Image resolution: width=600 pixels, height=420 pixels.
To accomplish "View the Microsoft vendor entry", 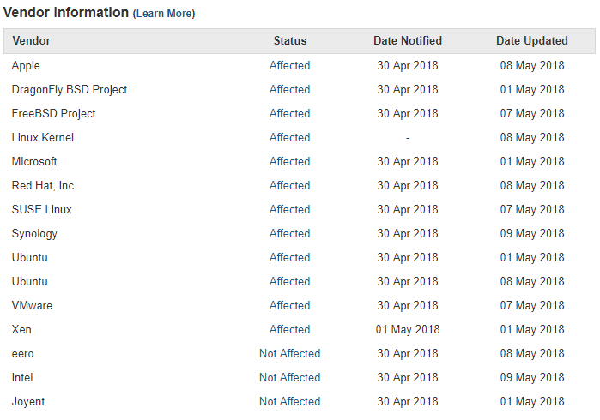I will (34, 161).
